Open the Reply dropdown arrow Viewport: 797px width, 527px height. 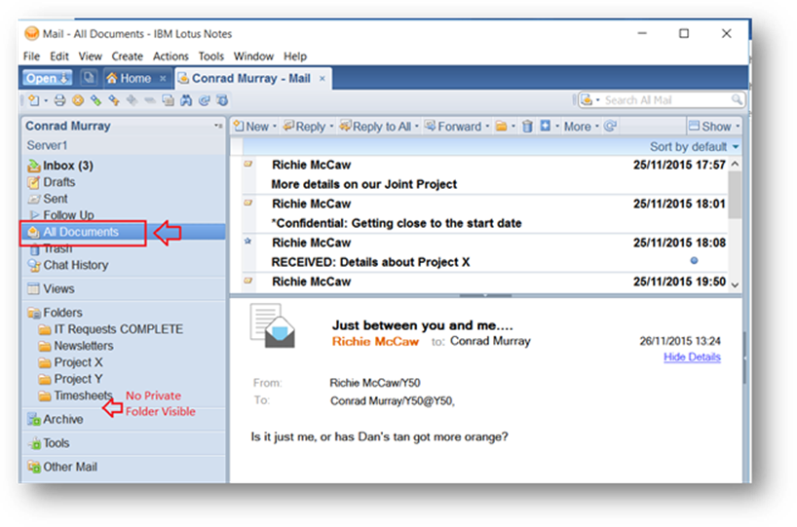pos(331,126)
